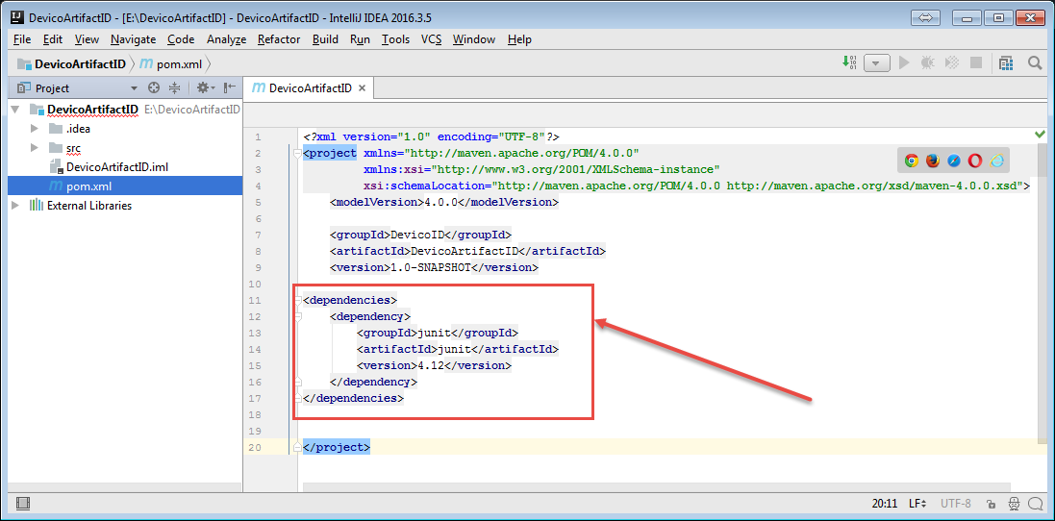Open the Window menu
This screenshot has width=1055, height=521.
coord(474,39)
